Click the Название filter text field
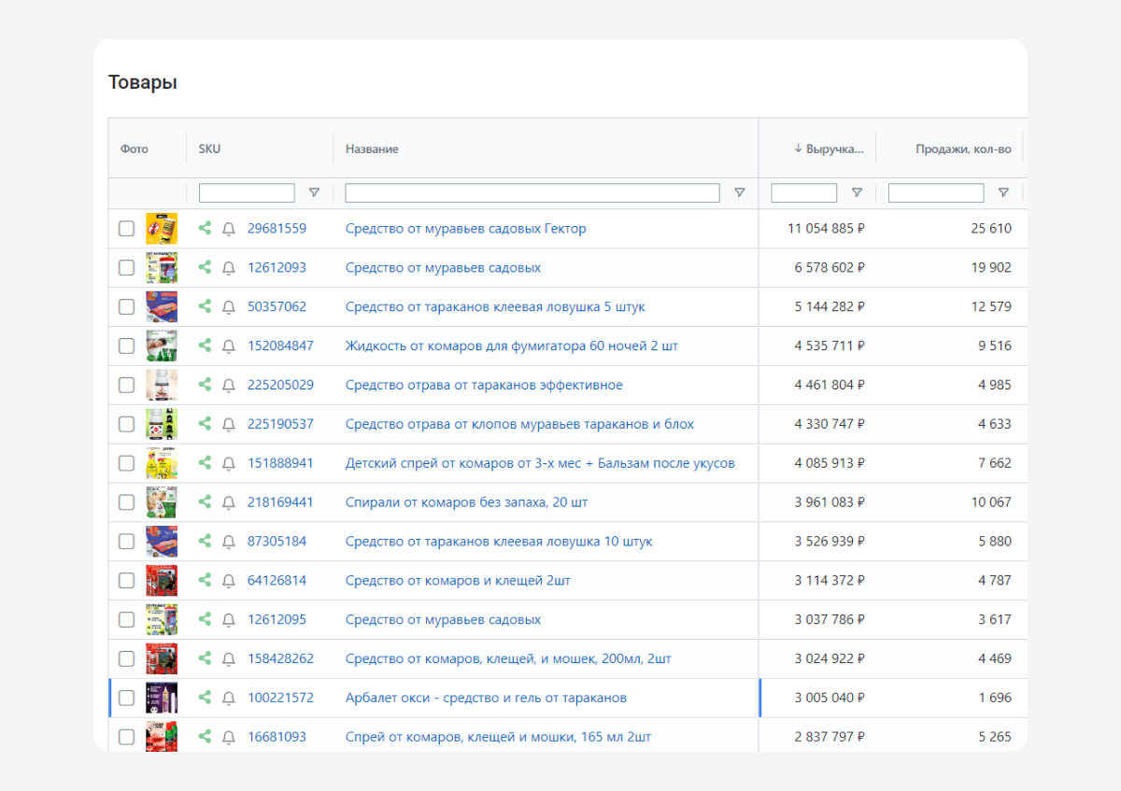Screen dimensions: 1121x791 [532, 193]
